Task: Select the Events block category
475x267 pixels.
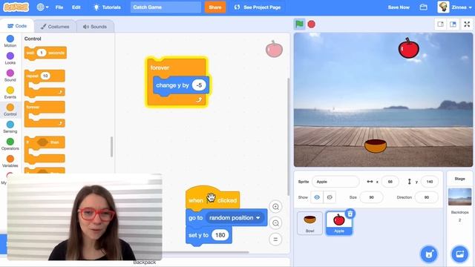Action: (x=10, y=92)
